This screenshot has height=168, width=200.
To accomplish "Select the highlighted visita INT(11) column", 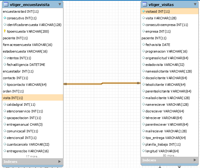I will 32,98.
